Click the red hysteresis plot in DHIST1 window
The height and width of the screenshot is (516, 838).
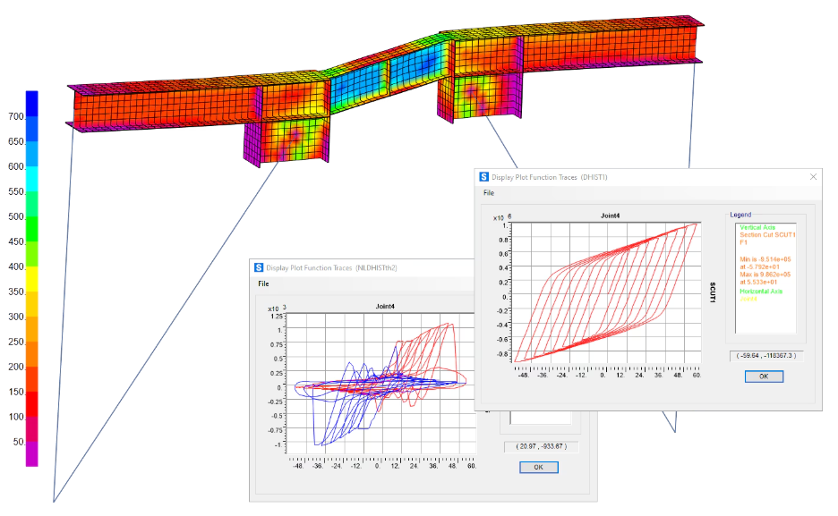tap(609, 293)
